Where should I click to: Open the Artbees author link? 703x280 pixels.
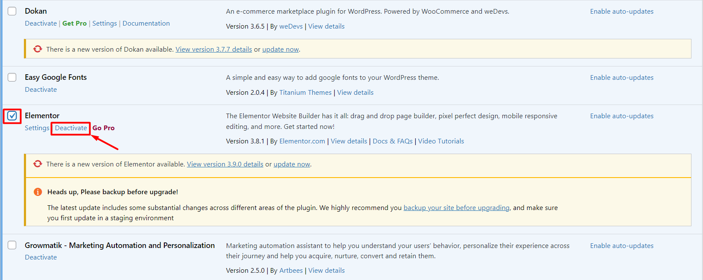pyautogui.click(x=291, y=271)
